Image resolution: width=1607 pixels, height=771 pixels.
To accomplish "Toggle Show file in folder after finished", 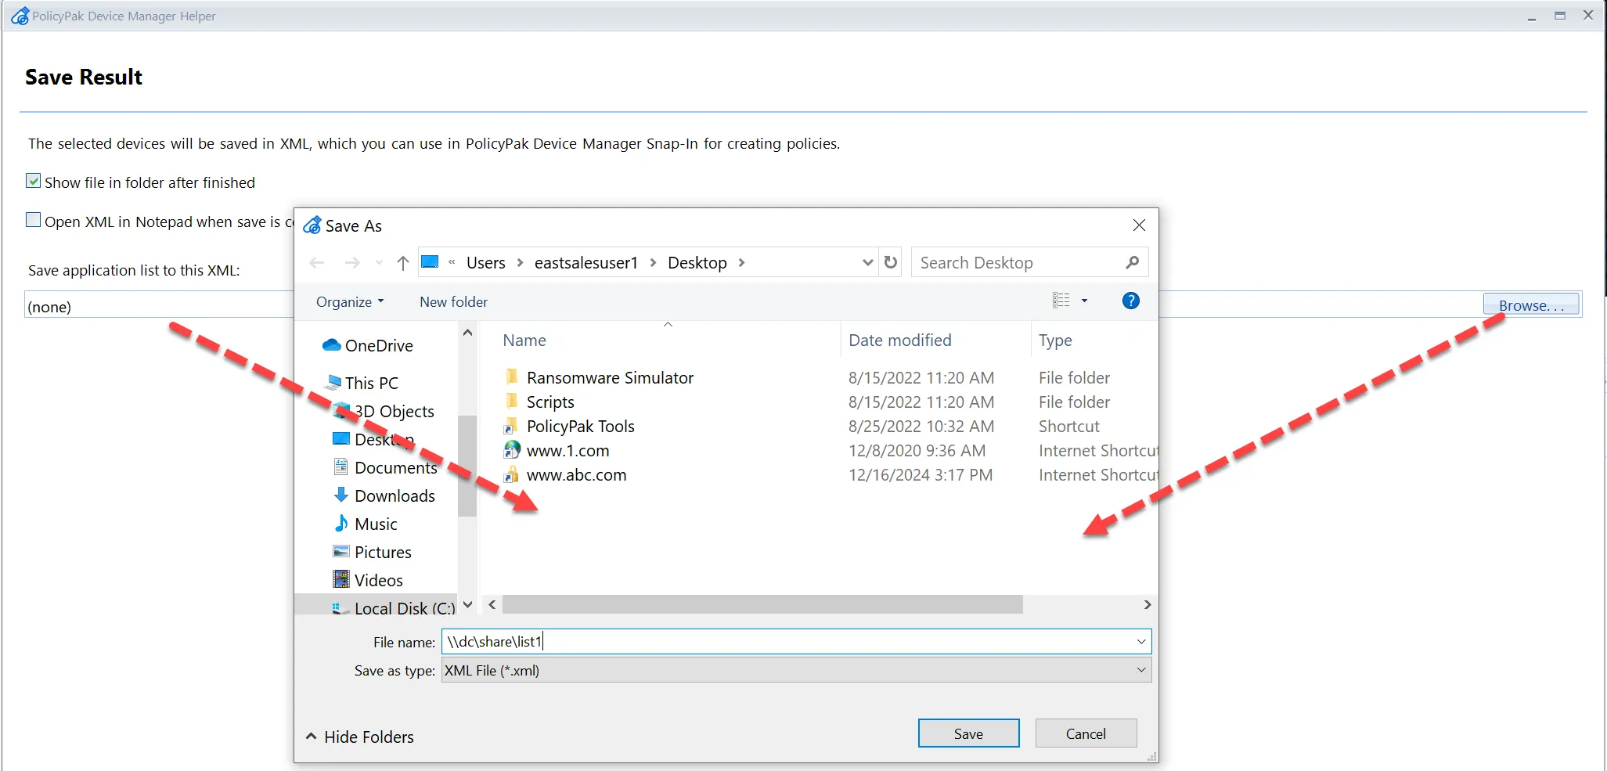I will [33, 181].
